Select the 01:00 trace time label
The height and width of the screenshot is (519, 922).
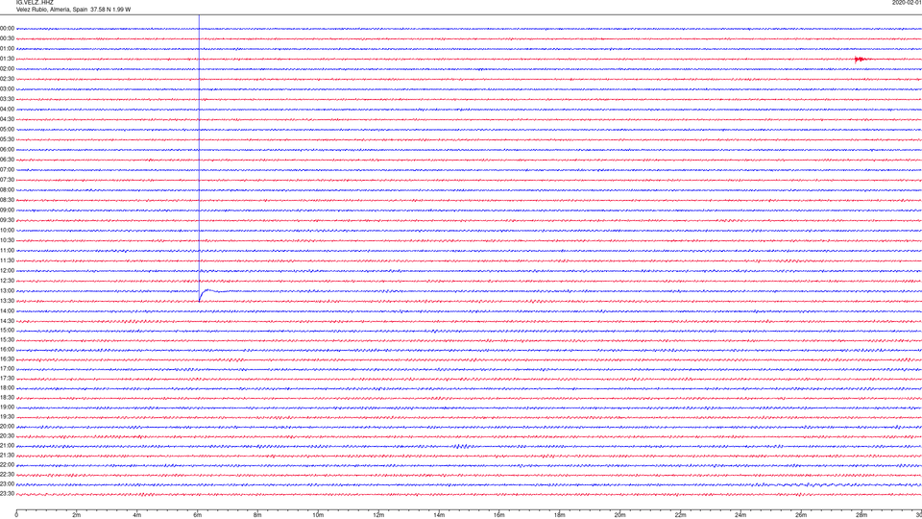[x=7, y=49]
